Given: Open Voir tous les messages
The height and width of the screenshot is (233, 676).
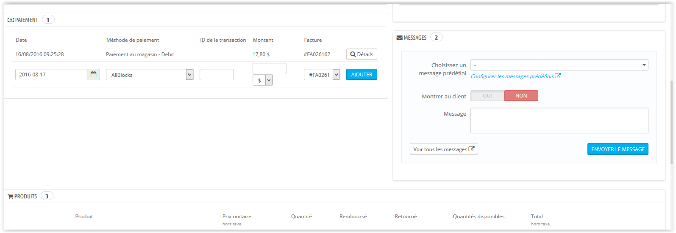Looking at the screenshot, I should tap(444, 149).
